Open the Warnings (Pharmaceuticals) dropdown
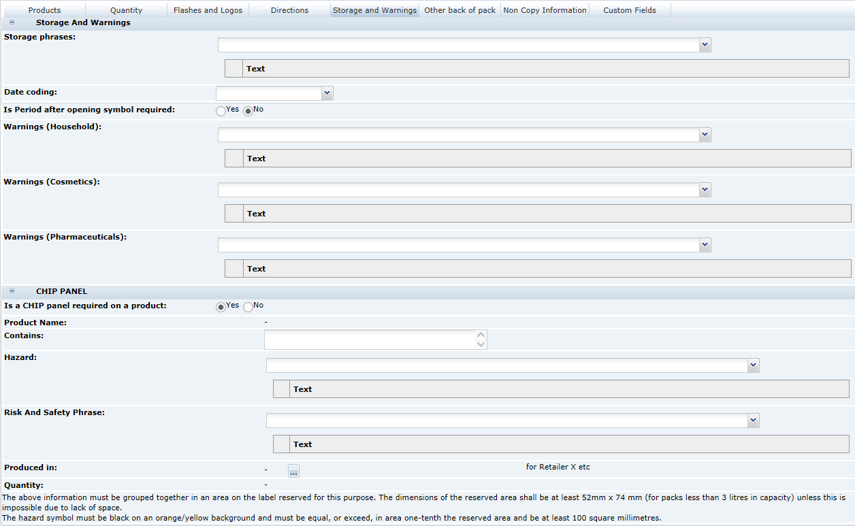This screenshot has width=855, height=526. pos(705,245)
